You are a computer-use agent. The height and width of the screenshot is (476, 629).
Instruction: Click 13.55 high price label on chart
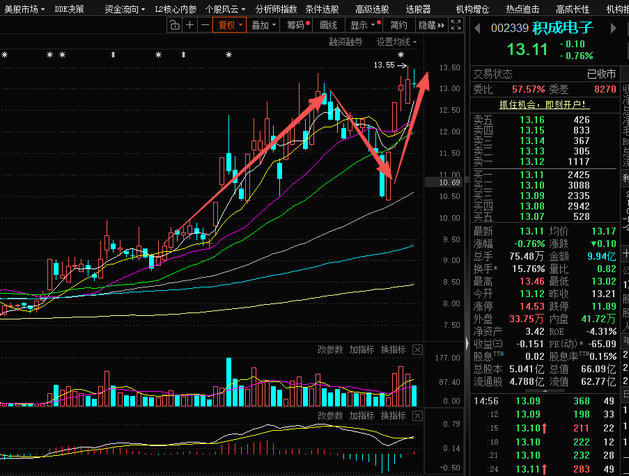pyautogui.click(x=384, y=65)
